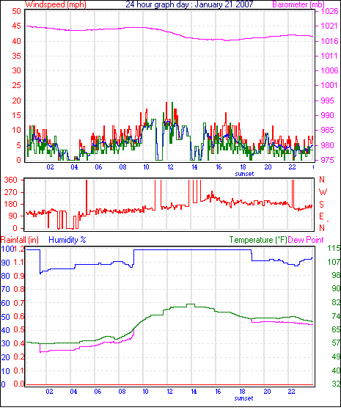Click the 180 degree wind direction label
The height and width of the screenshot is (413, 341).
point(11,204)
